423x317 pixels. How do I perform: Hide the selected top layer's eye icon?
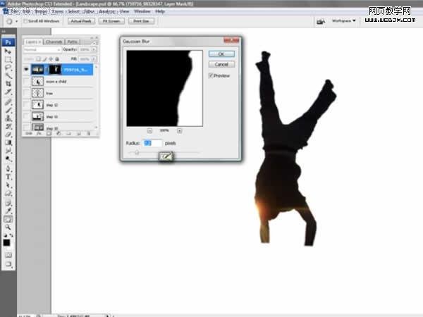[x=26, y=70]
